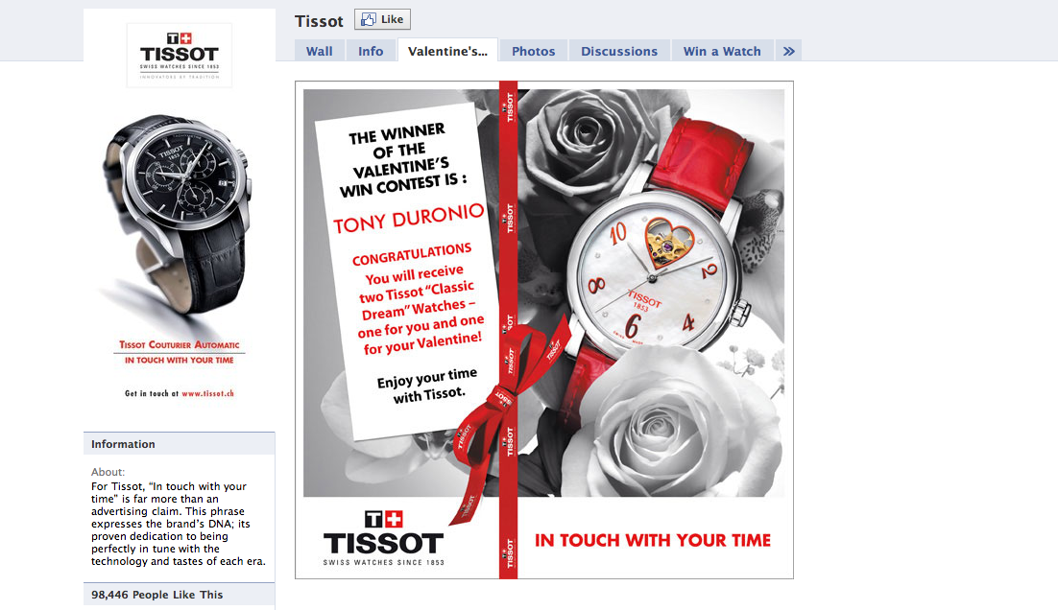Select the Valentine's tab
The image size is (1058, 610).
[447, 51]
